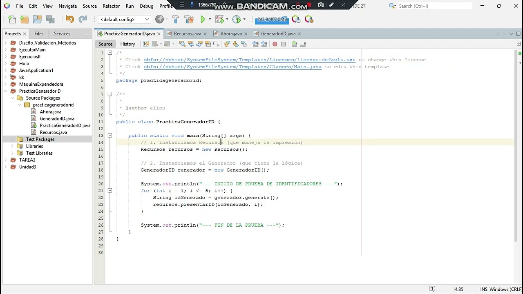The width and height of the screenshot is (523, 294).
Task: Click the Find Selection magnifier icon
Action: point(183,44)
